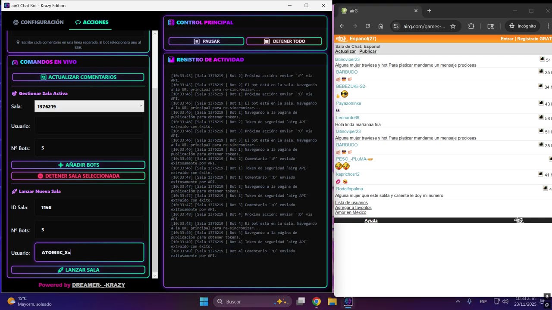
Task: Open Task View on the taskbar
Action: [301, 301]
